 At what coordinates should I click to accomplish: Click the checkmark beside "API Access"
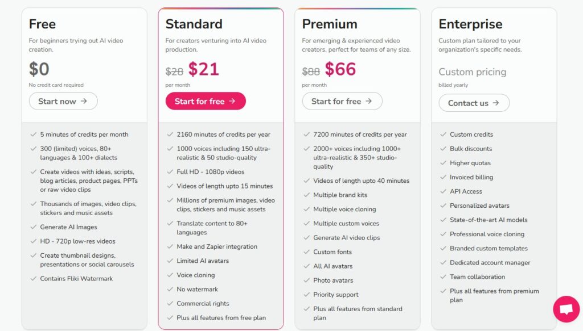click(443, 191)
